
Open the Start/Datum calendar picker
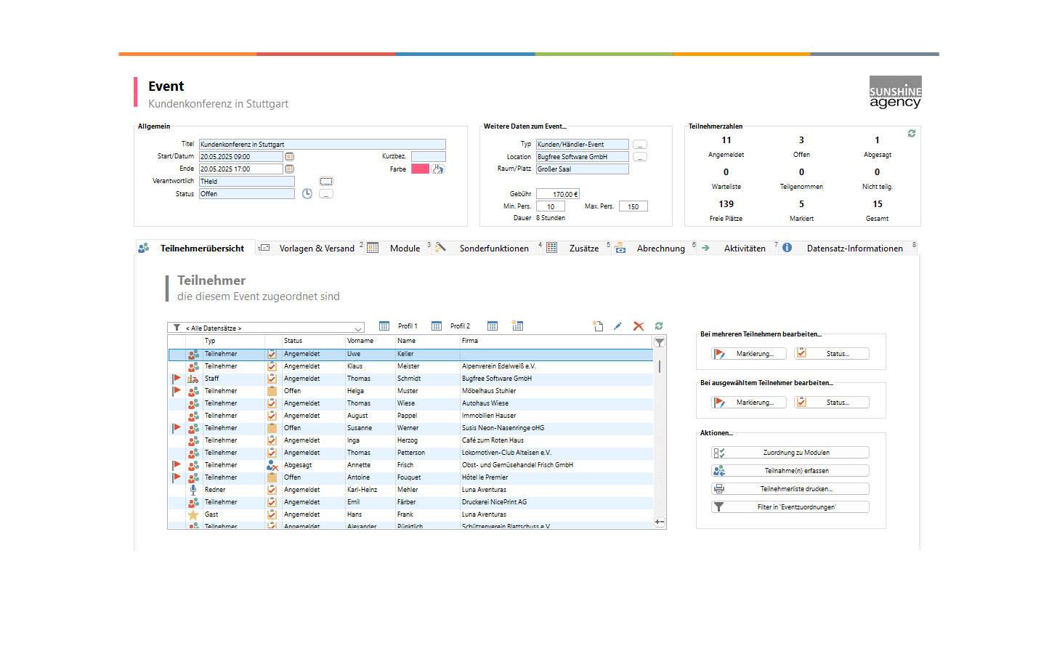pyautogui.click(x=289, y=157)
